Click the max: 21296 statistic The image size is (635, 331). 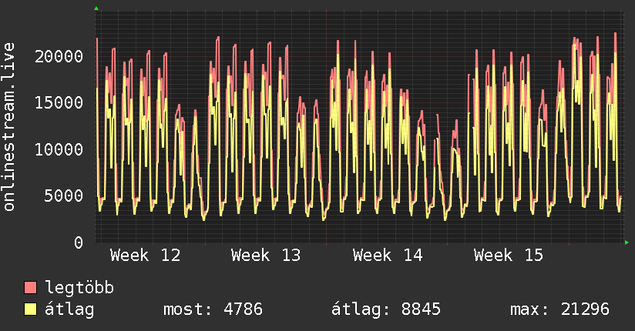[559, 309]
